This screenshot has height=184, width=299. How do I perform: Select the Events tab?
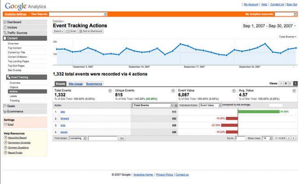60,84
